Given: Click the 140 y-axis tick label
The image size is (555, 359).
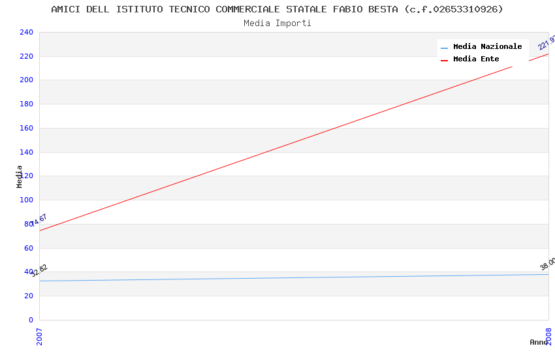Looking at the screenshot, I should 26,152.
